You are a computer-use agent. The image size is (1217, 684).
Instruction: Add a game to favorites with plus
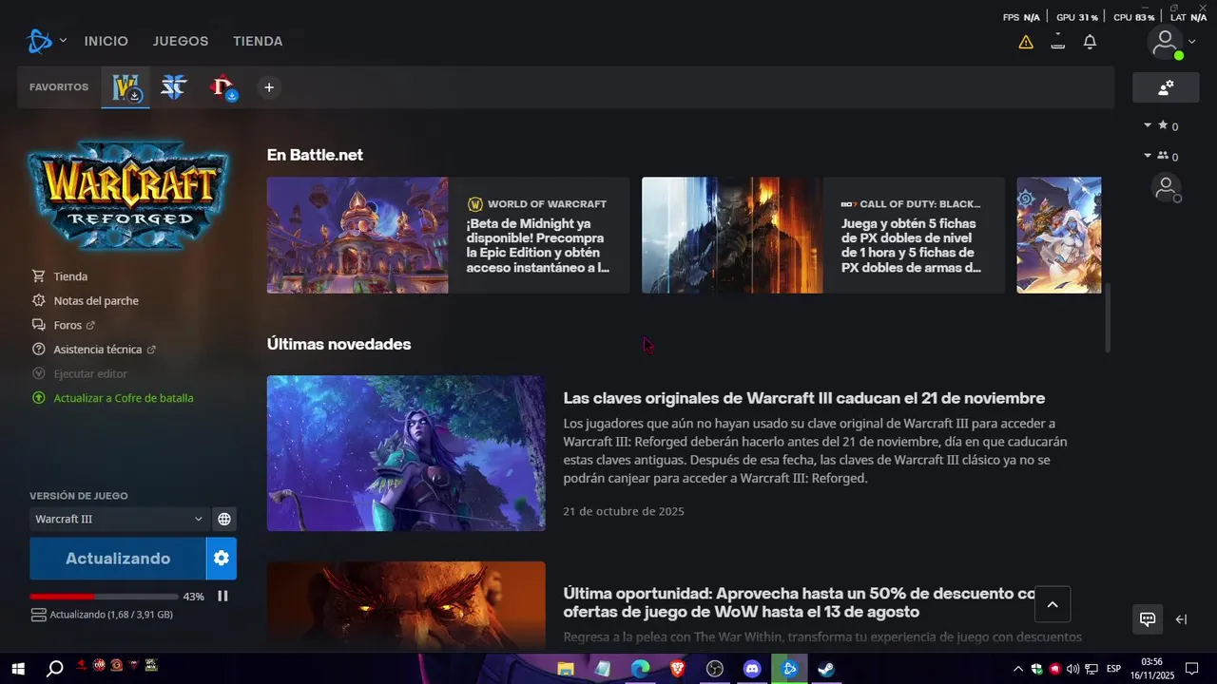(269, 87)
